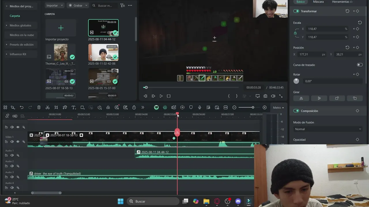Rotate counterclockwise in Girar section

coord(355,98)
